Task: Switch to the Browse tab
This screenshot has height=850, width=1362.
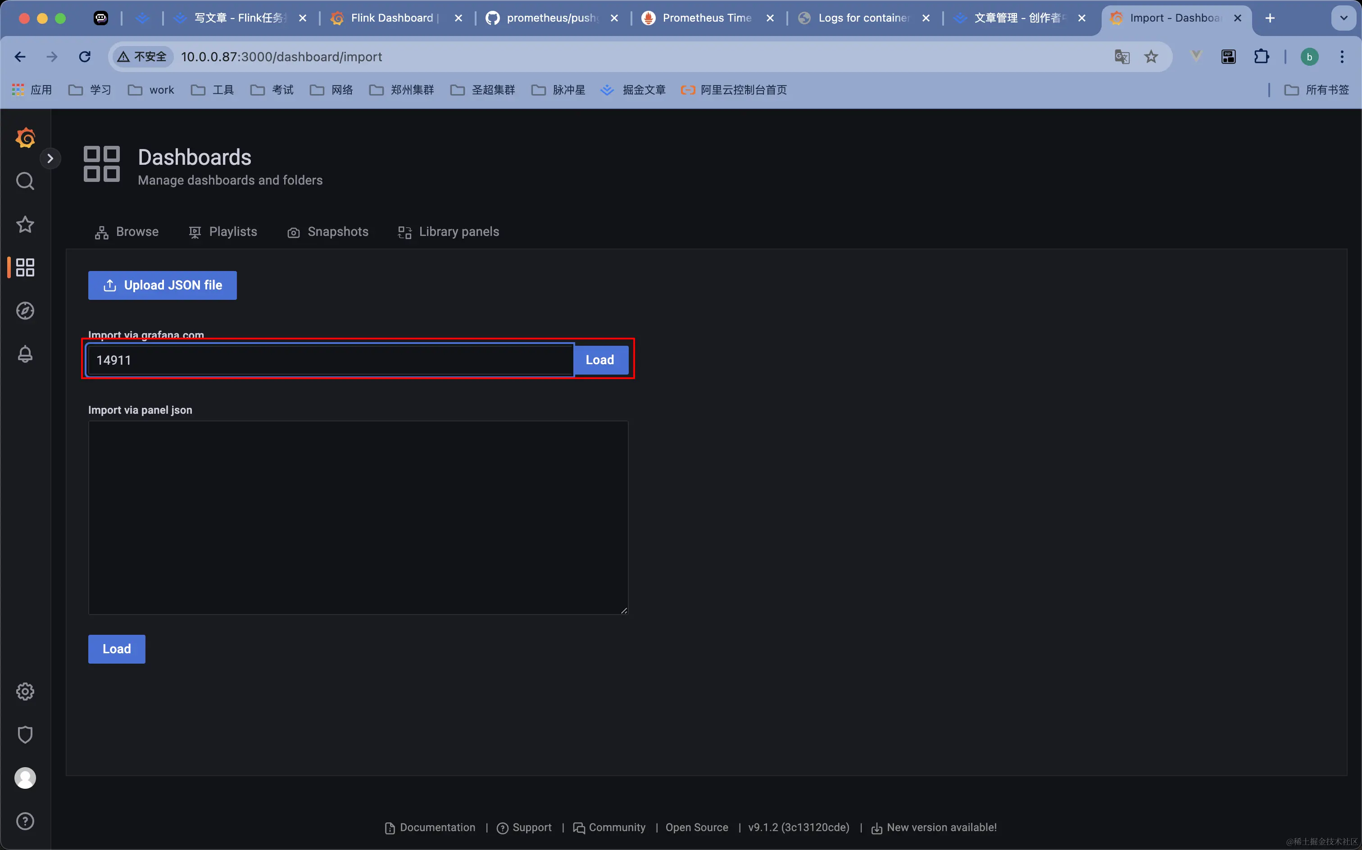Action: click(x=127, y=231)
